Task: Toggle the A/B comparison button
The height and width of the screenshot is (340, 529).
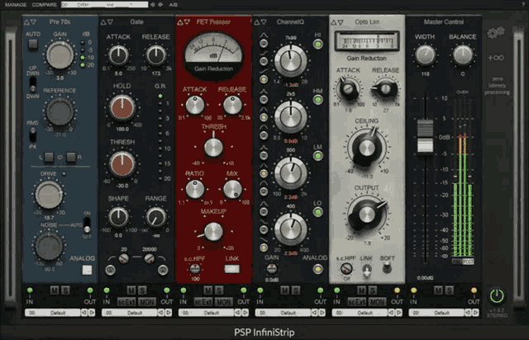Action: [x=173, y=4]
